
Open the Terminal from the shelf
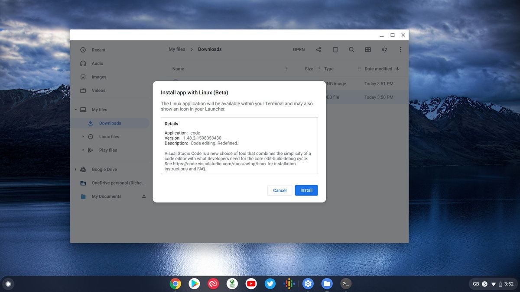(346, 284)
